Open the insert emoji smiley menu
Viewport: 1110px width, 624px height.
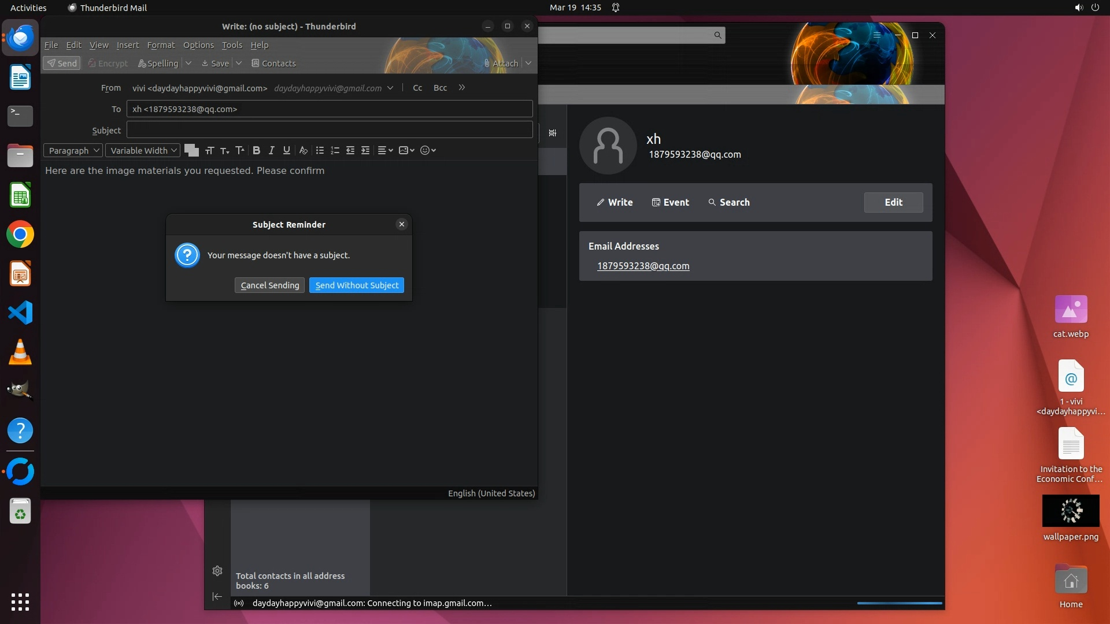428,150
